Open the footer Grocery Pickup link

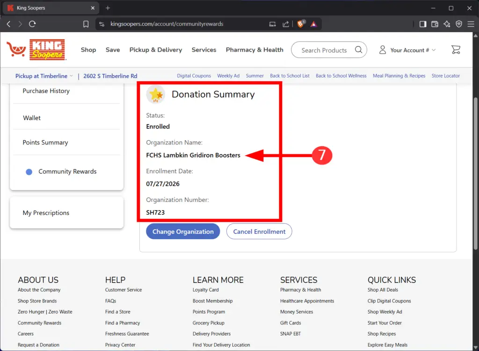click(208, 322)
